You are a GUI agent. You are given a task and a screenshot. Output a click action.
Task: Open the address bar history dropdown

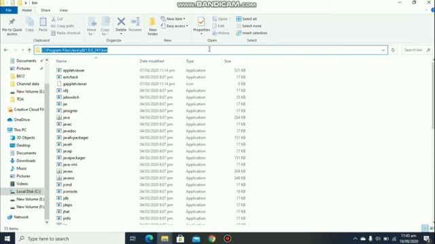pos(383,50)
